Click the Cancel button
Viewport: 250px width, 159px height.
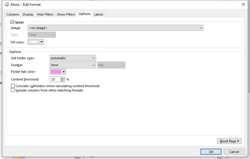(x=234, y=152)
